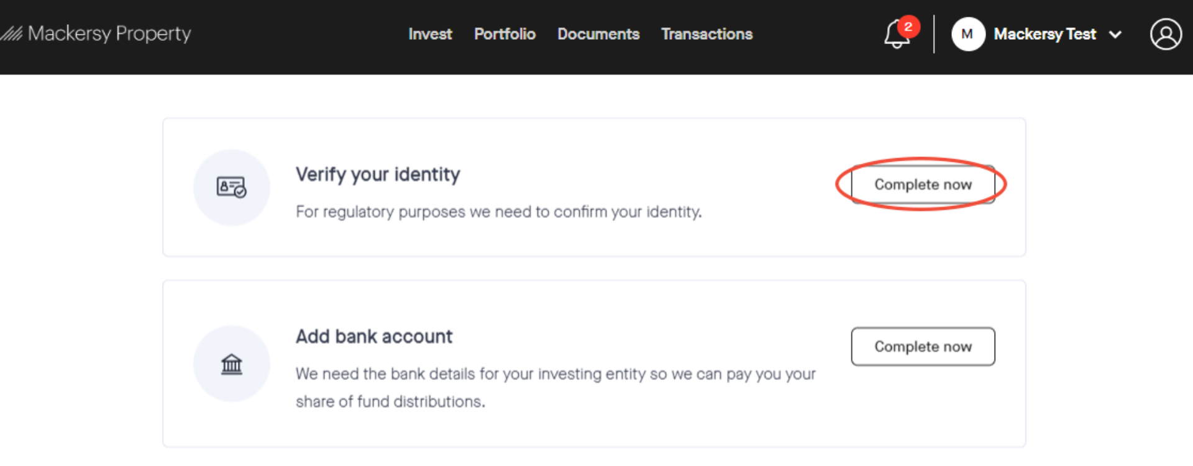Click the round M avatar
This screenshot has height=466, width=1193.
pos(967,34)
